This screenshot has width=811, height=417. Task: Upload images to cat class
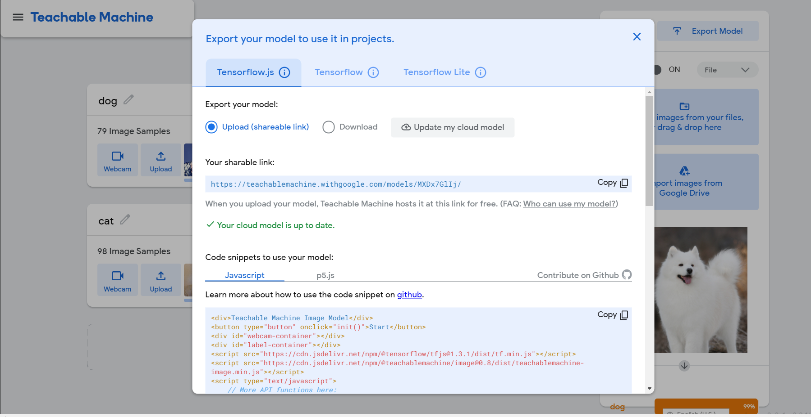click(x=161, y=280)
